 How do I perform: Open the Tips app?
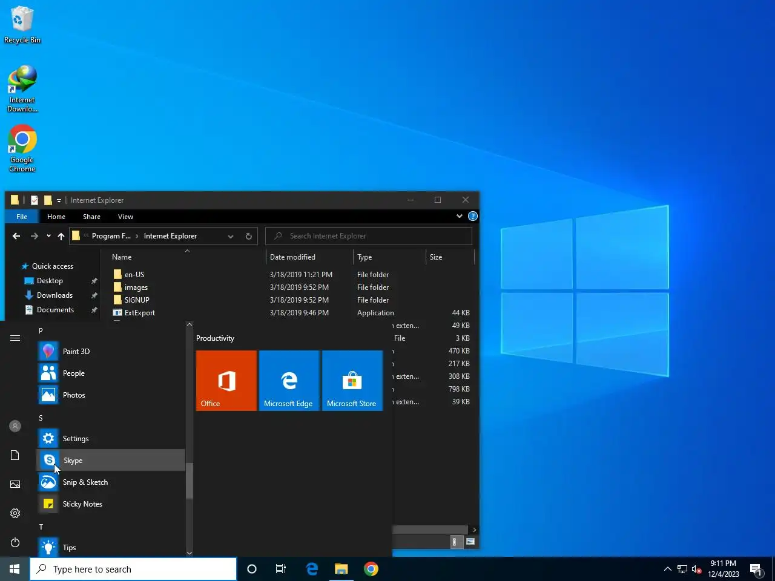(x=111, y=548)
